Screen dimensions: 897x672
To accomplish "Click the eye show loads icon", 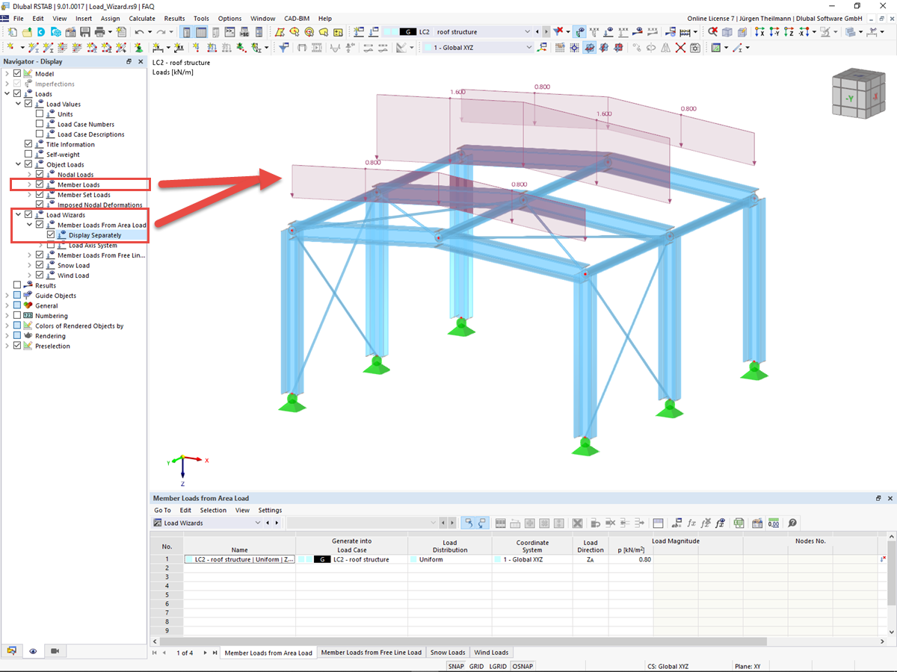I will pyautogui.click(x=580, y=32).
